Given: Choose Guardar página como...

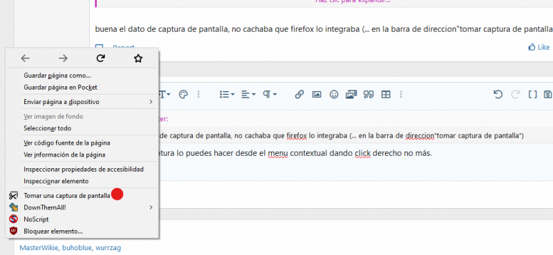Looking at the screenshot, I should click(57, 75).
